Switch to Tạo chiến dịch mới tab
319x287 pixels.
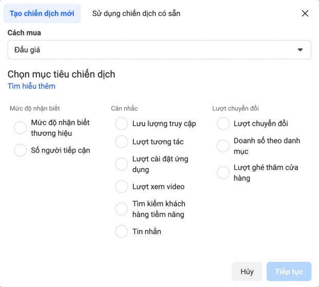tap(42, 13)
